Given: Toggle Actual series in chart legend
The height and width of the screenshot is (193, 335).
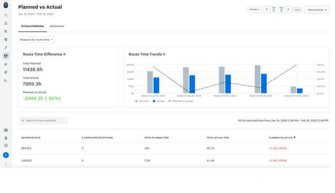Looking at the screenshot, I should click(x=159, y=101).
